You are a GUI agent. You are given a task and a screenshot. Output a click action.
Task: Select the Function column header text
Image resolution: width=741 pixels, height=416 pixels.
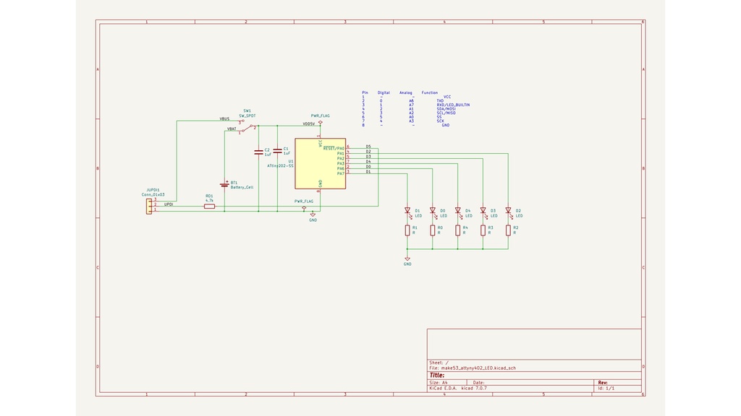coord(429,92)
